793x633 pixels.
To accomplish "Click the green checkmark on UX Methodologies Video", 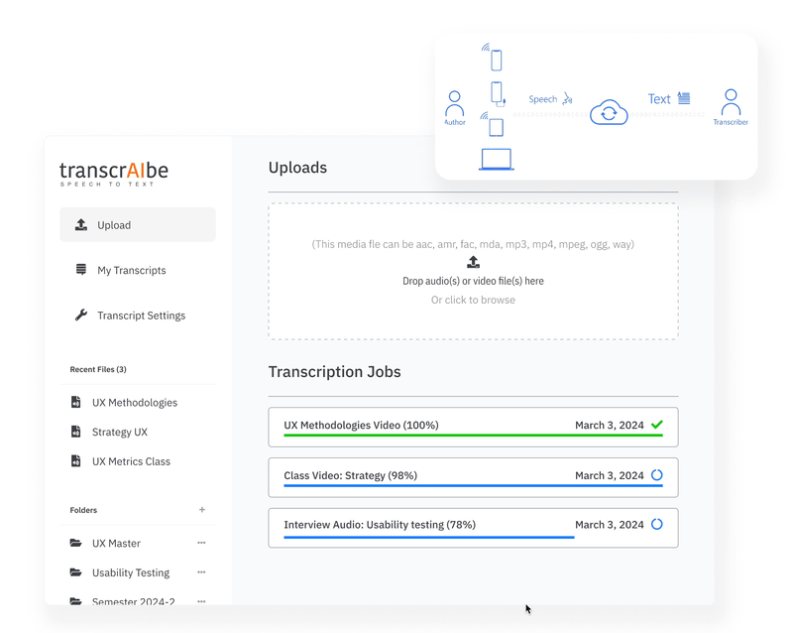I will pyautogui.click(x=657, y=423).
